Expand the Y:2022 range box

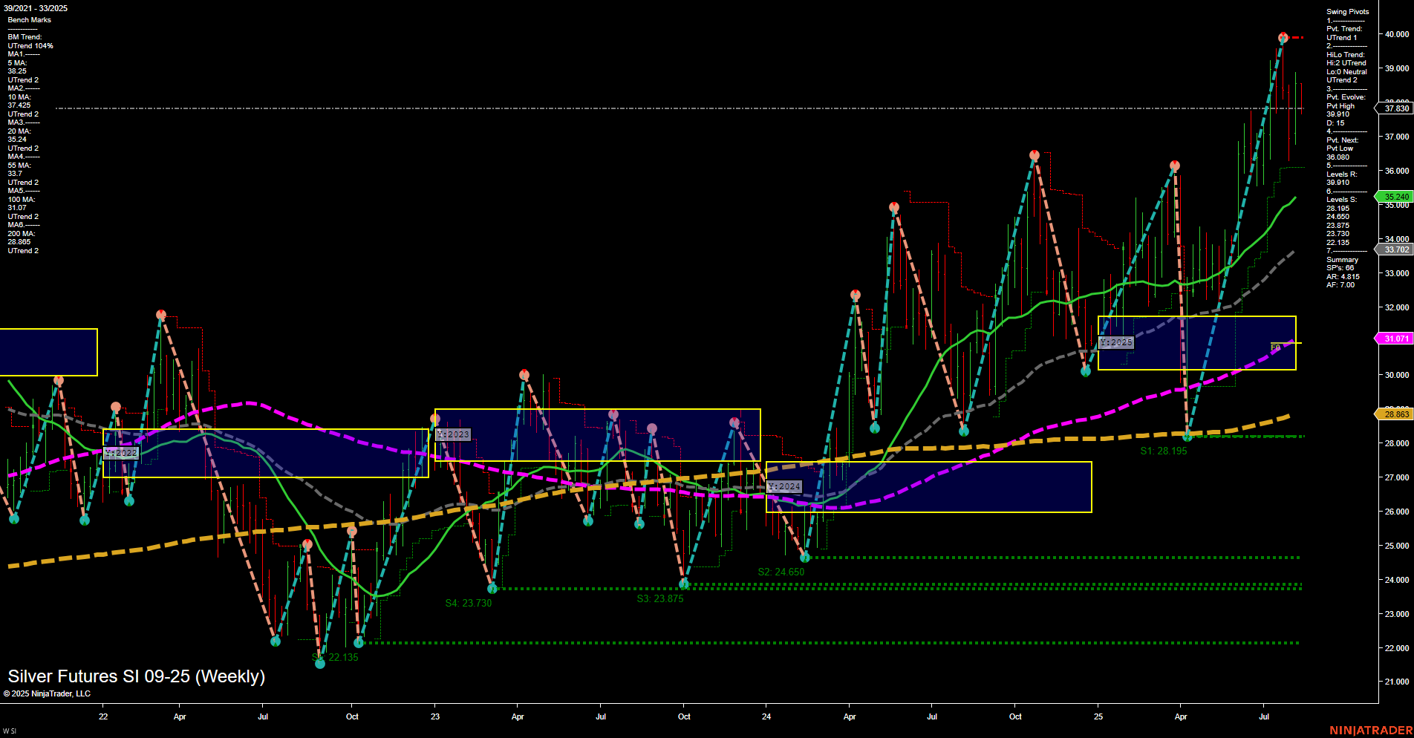click(121, 452)
